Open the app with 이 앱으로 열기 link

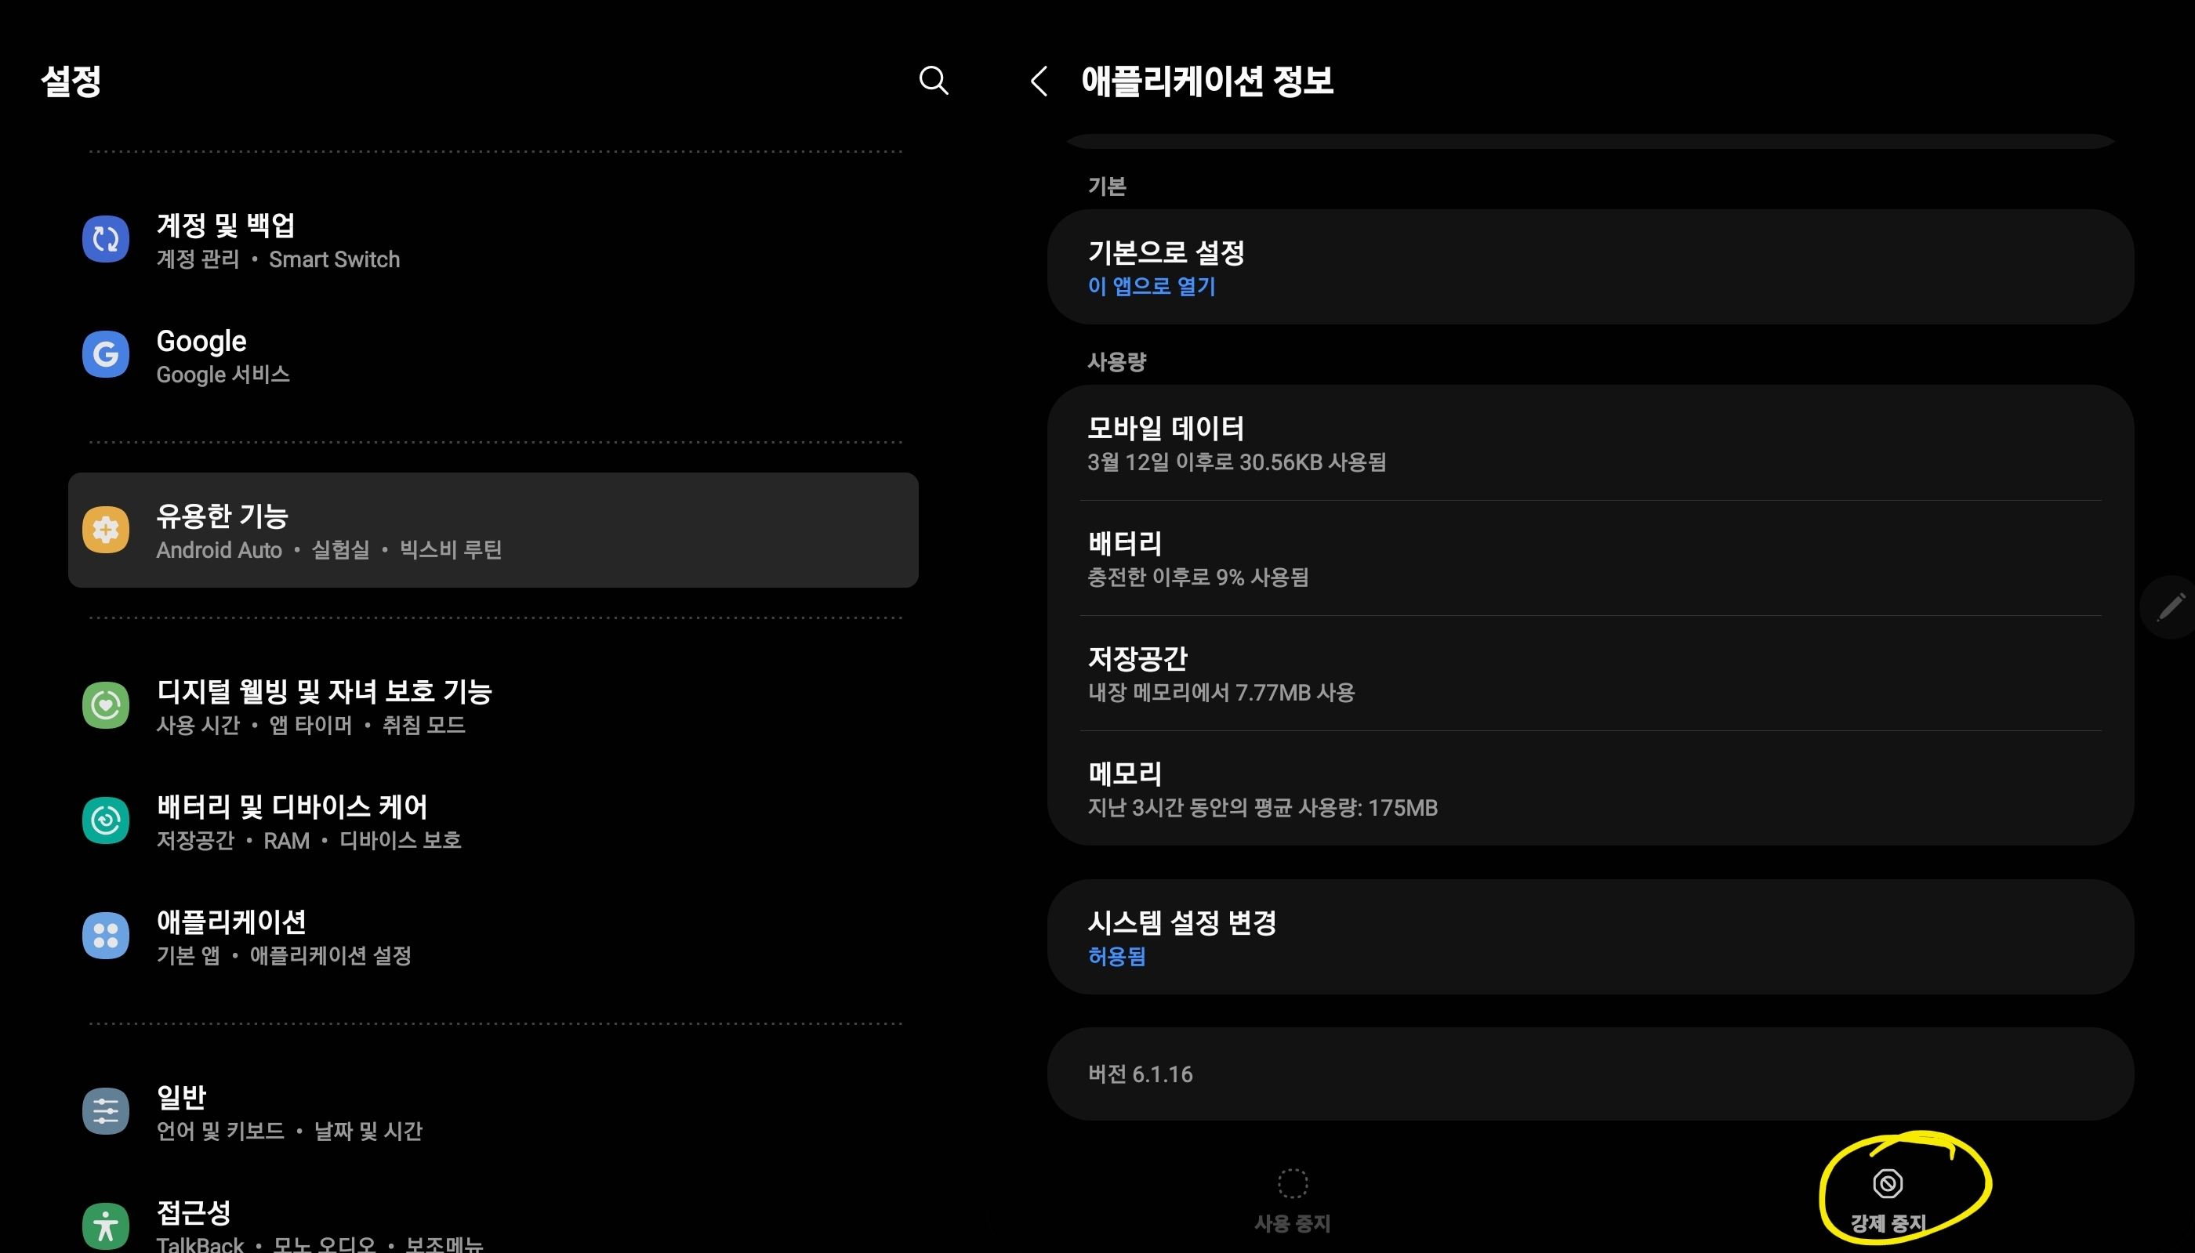[x=1152, y=287]
